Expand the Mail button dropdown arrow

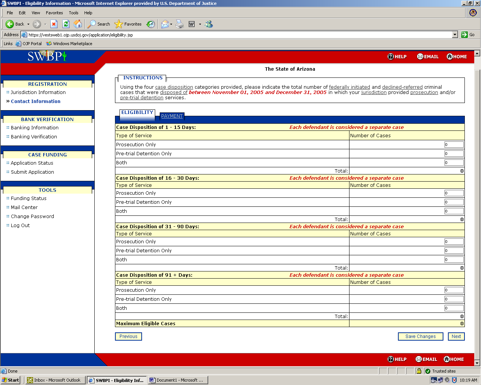[x=171, y=24]
